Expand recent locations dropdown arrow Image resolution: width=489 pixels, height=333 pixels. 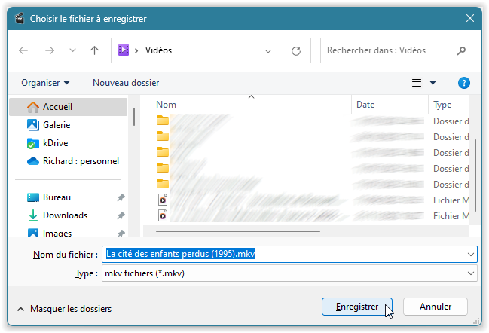[72, 50]
